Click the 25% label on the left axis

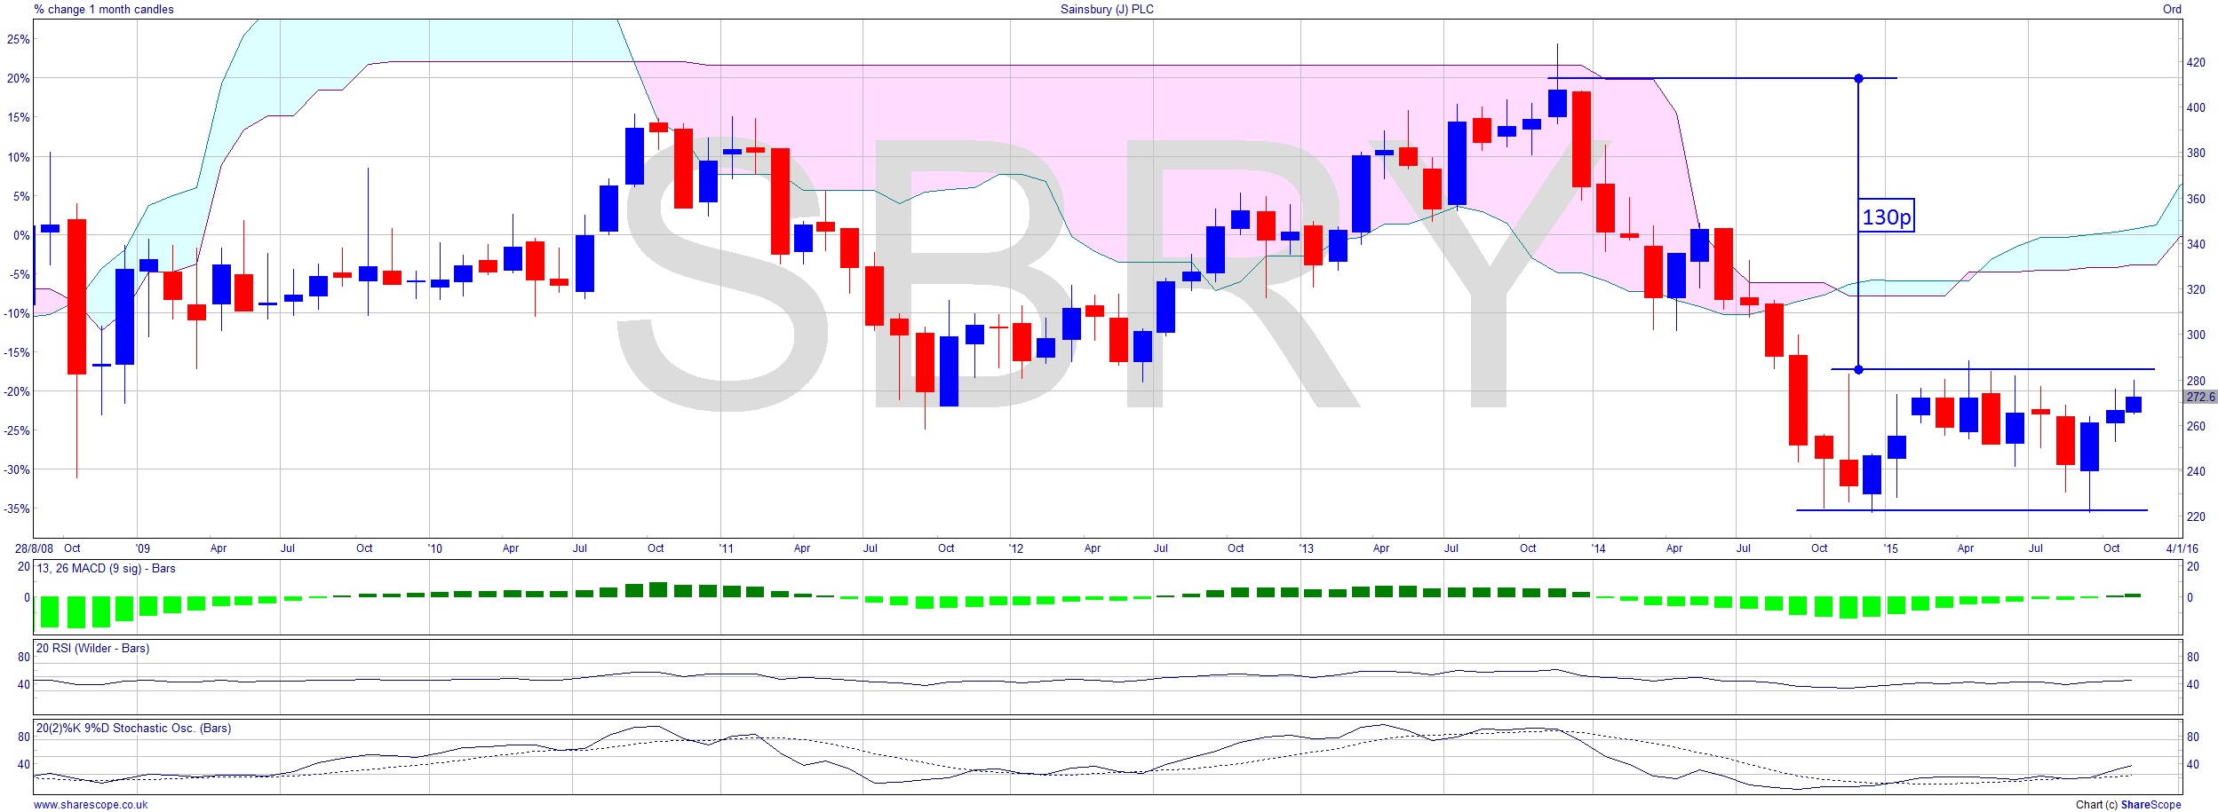coord(19,39)
